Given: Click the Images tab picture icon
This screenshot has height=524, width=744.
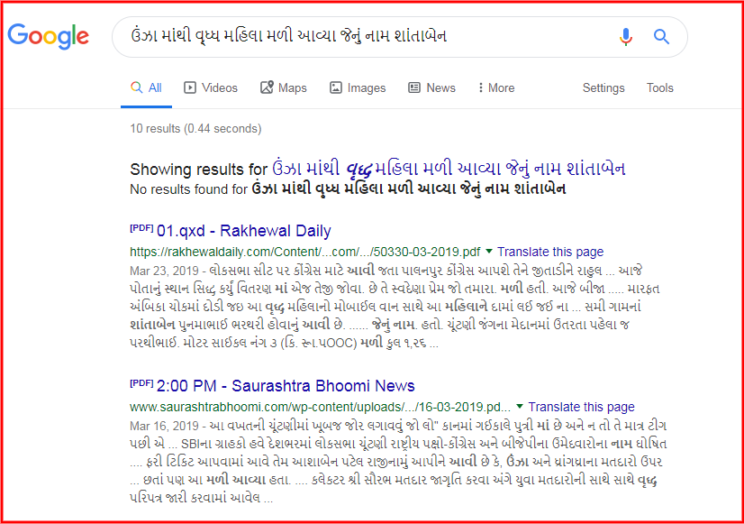Looking at the screenshot, I should 336,87.
